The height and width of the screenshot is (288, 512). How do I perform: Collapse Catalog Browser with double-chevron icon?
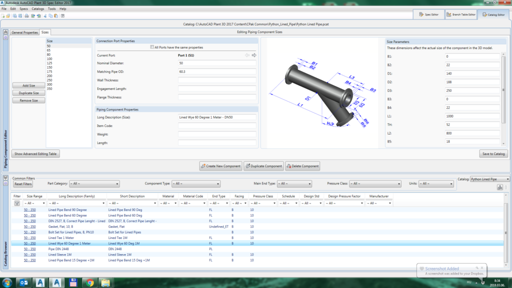(5, 178)
